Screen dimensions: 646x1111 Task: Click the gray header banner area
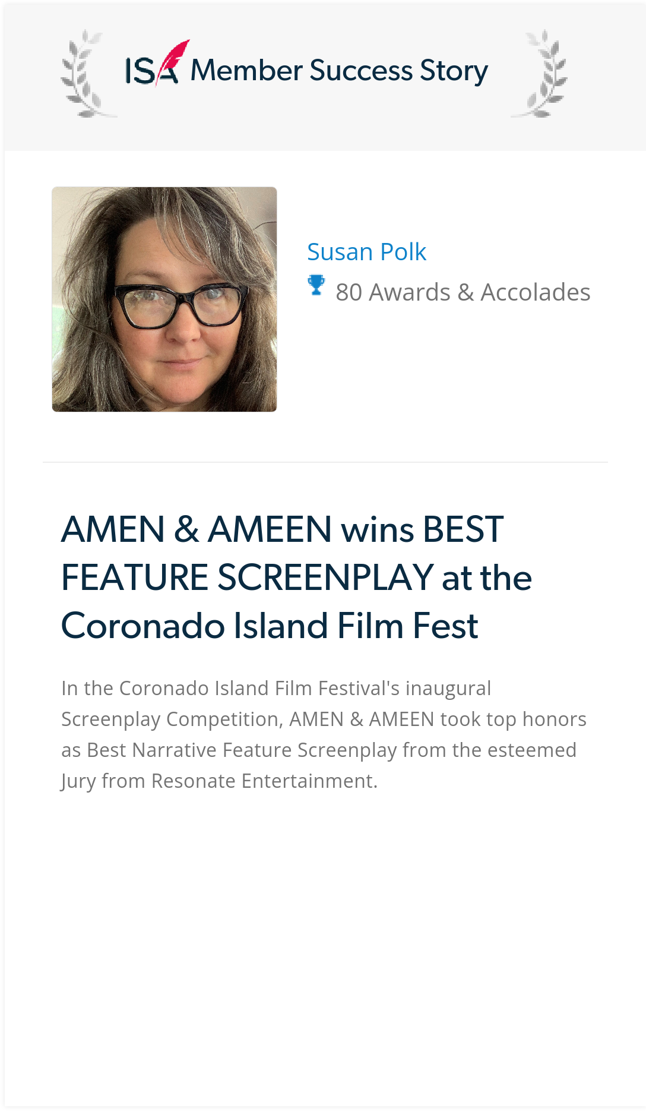pyautogui.click(x=325, y=77)
